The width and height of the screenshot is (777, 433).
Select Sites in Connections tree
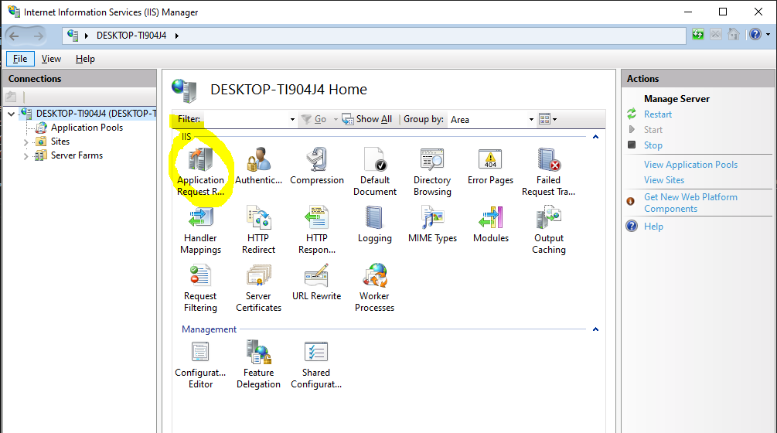click(x=60, y=141)
